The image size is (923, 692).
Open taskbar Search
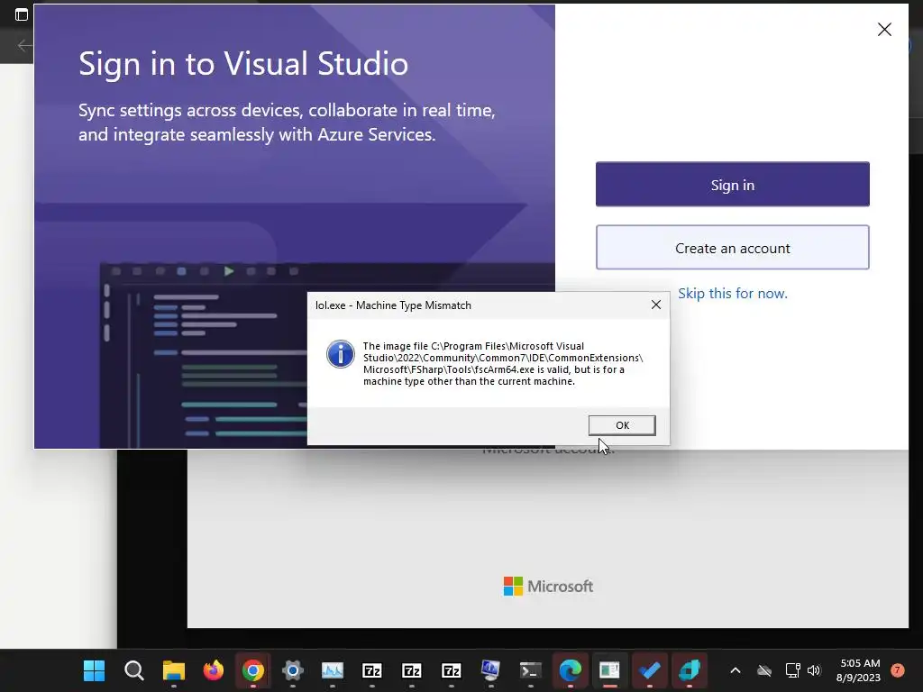click(133, 669)
